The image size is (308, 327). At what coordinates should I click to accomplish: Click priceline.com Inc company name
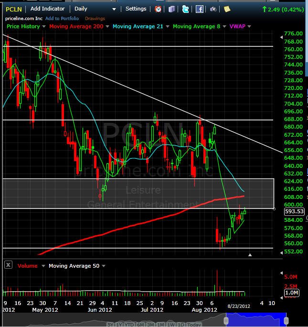[24, 18]
